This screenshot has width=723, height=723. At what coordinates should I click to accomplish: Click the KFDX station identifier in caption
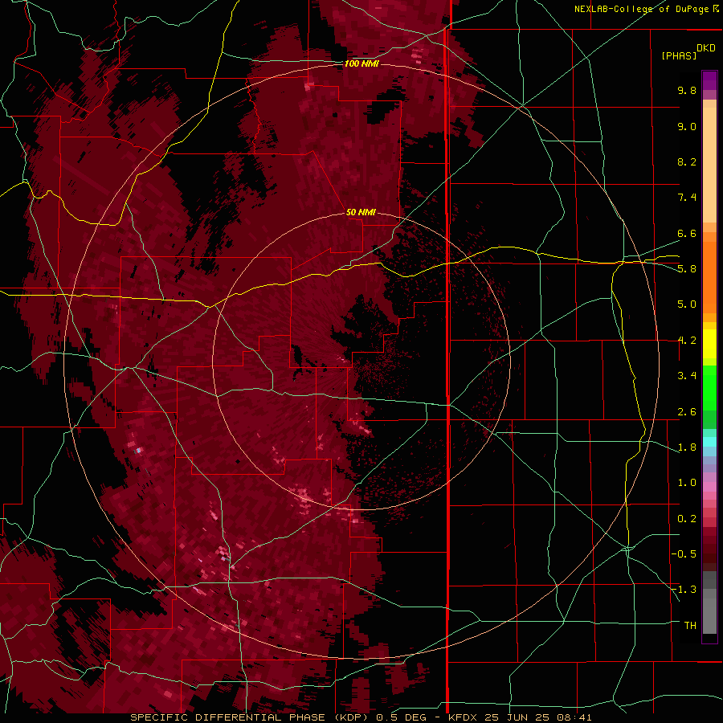pyautogui.click(x=463, y=717)
